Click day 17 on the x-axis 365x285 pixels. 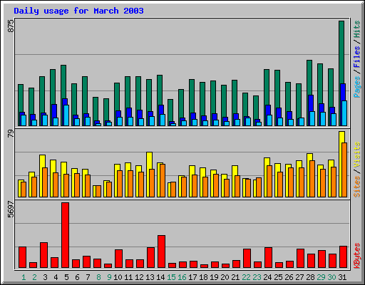[x=192, y=277]
